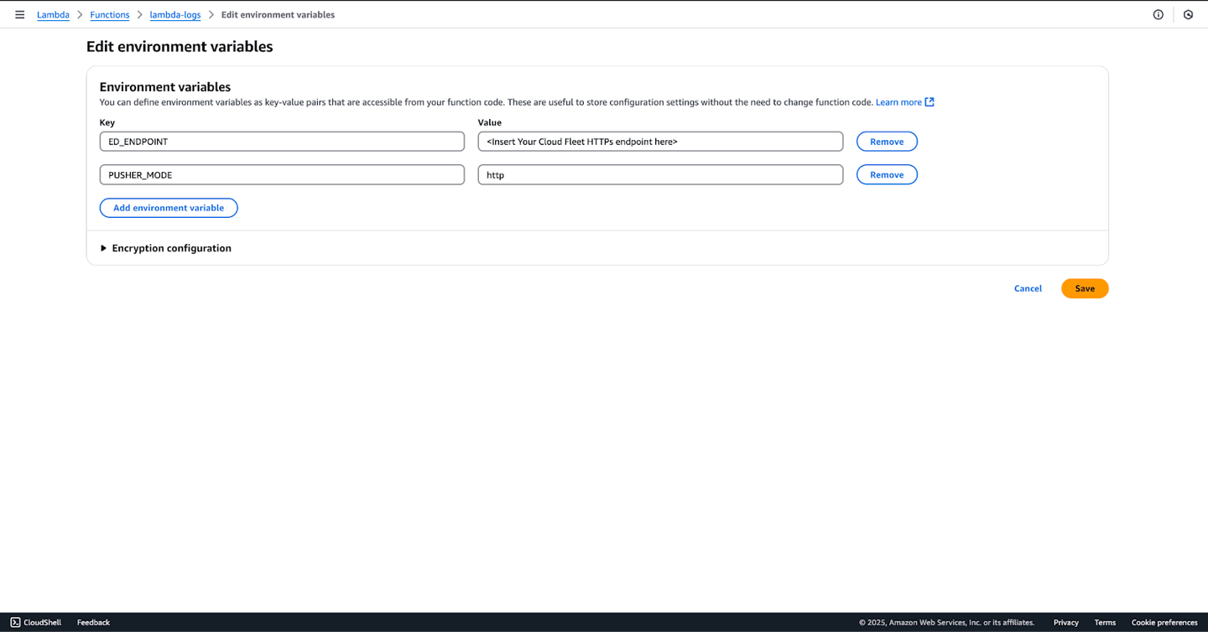Click the clock icon in top-right corner
Viewport: 1208px width, 632px height.
[x=1188, y=15]
